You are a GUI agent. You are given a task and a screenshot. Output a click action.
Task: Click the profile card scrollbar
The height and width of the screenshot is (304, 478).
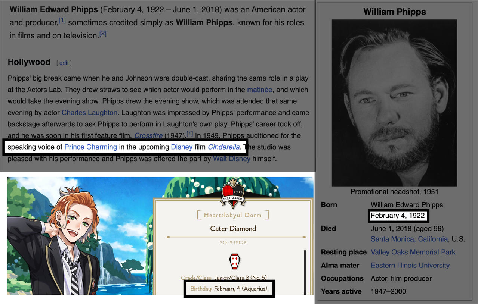305,272
